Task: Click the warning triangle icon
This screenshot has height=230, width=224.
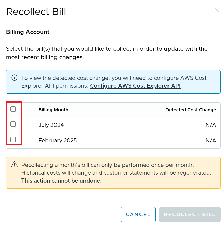Action: click(x=15, y=165)
